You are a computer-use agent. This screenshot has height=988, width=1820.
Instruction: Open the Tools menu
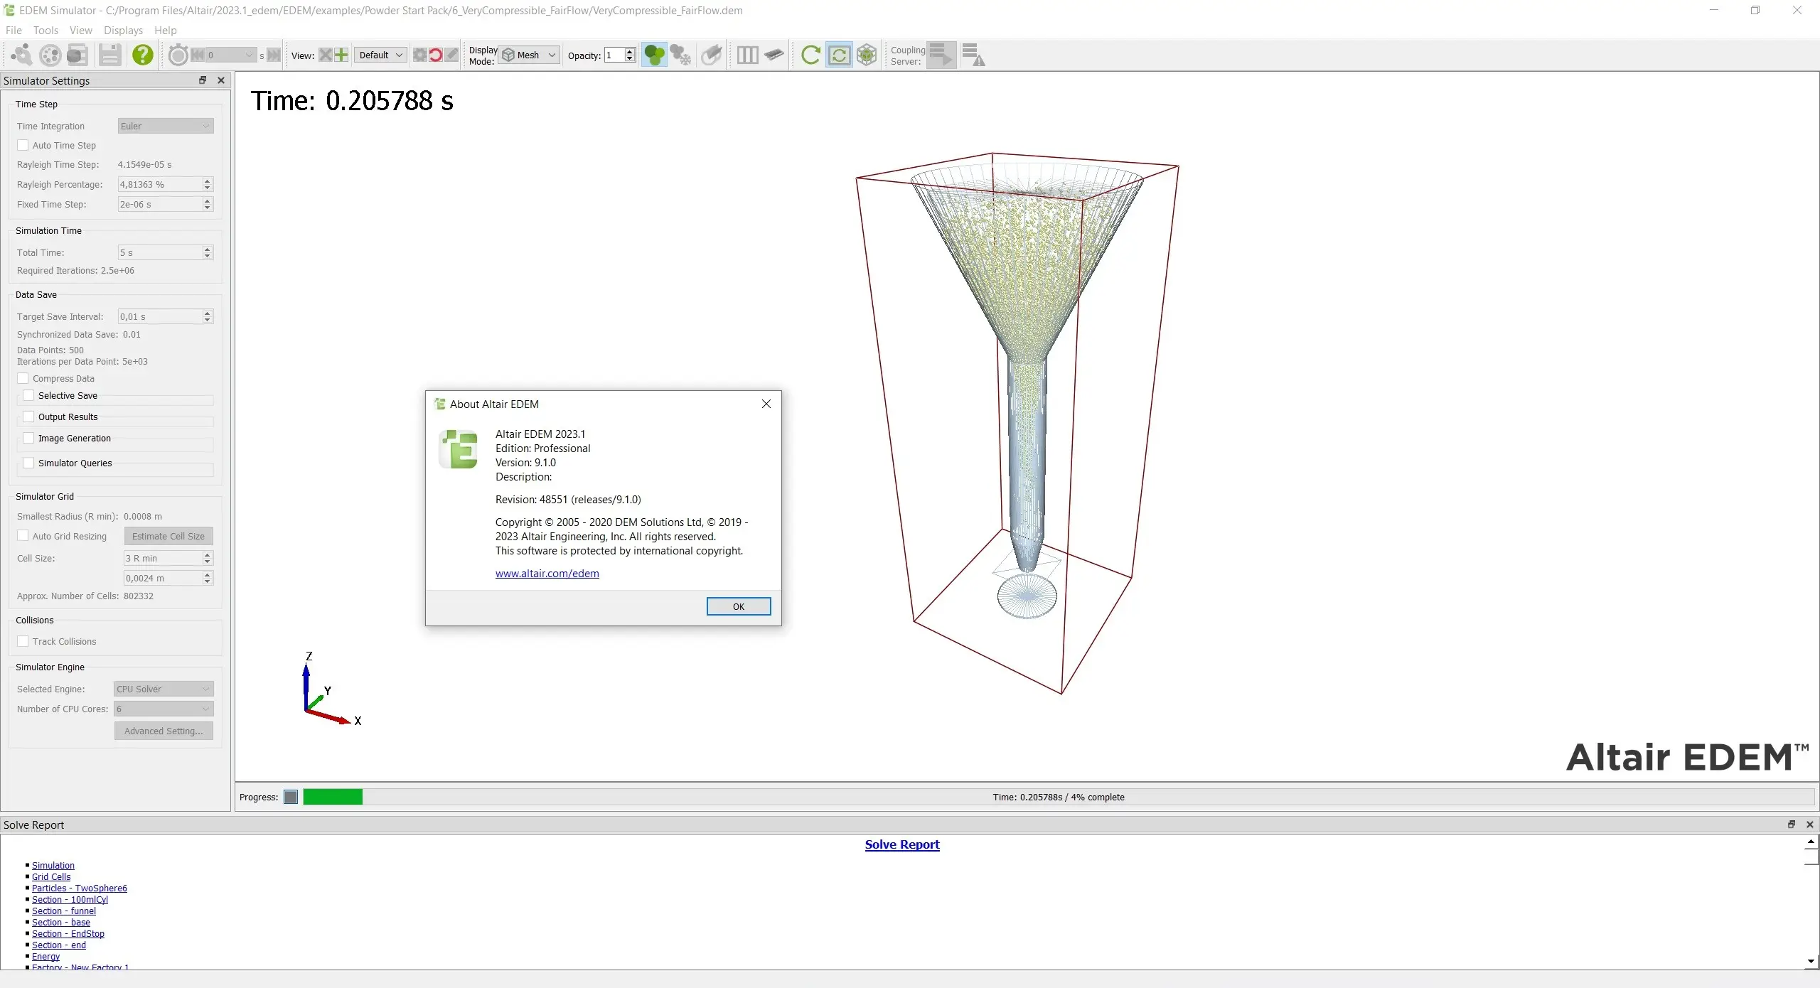pyautogui.click(x=45, y=30)
